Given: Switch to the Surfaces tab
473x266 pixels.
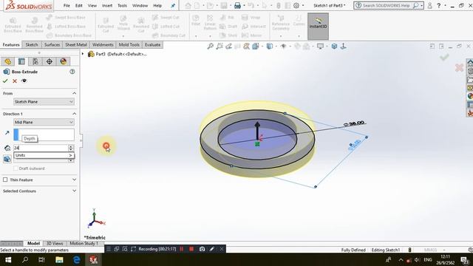Looking at the screenshot, I should (52, 44).
